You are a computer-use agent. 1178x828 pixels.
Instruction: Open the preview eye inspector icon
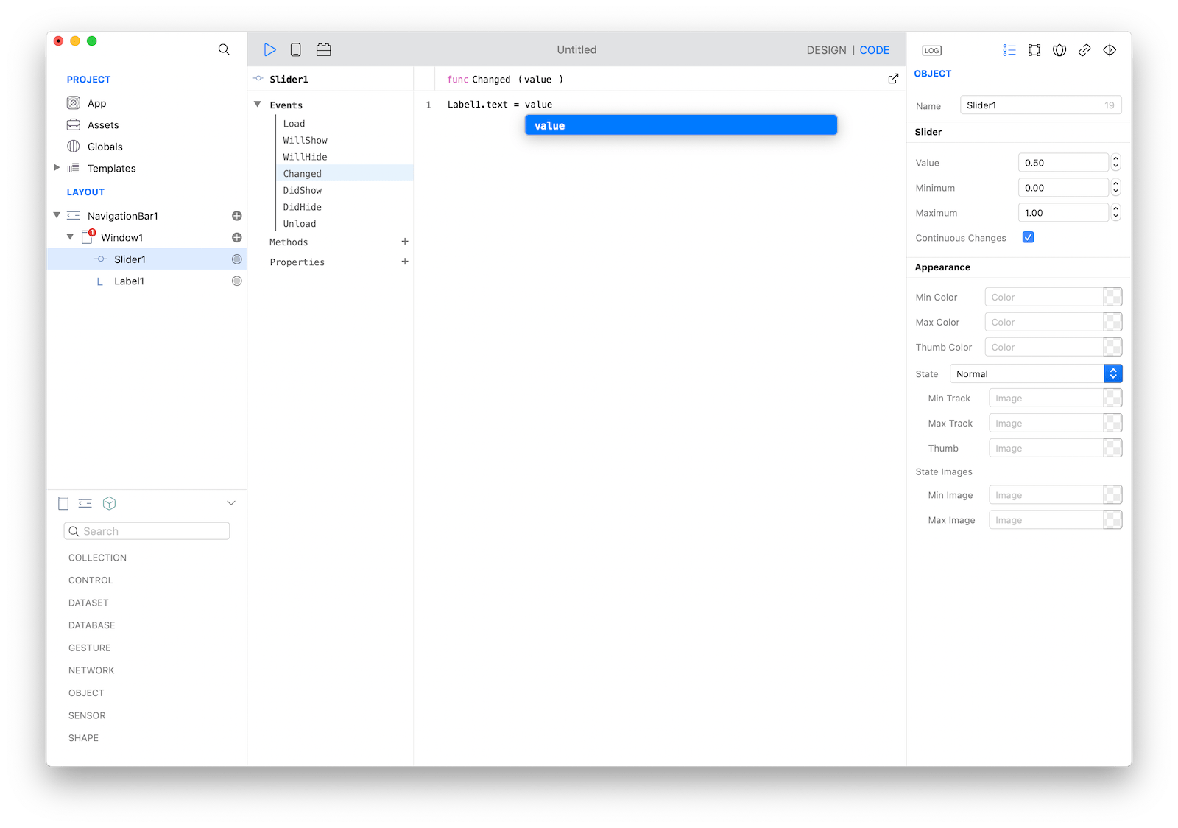coord(1110,50)
